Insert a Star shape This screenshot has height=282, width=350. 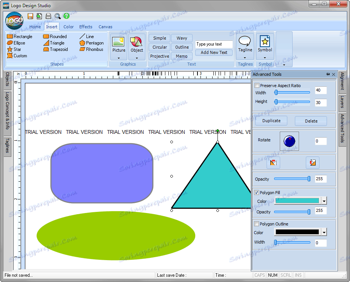(14, 49)
